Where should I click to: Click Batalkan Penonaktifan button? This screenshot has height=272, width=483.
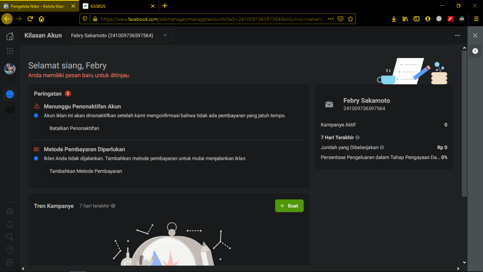[x=74, y=128]
